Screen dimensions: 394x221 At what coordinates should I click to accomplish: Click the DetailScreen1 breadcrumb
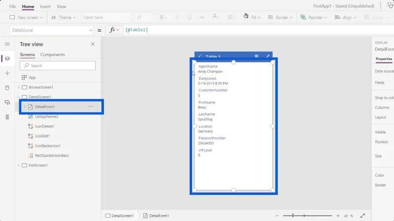coord(120,216)
